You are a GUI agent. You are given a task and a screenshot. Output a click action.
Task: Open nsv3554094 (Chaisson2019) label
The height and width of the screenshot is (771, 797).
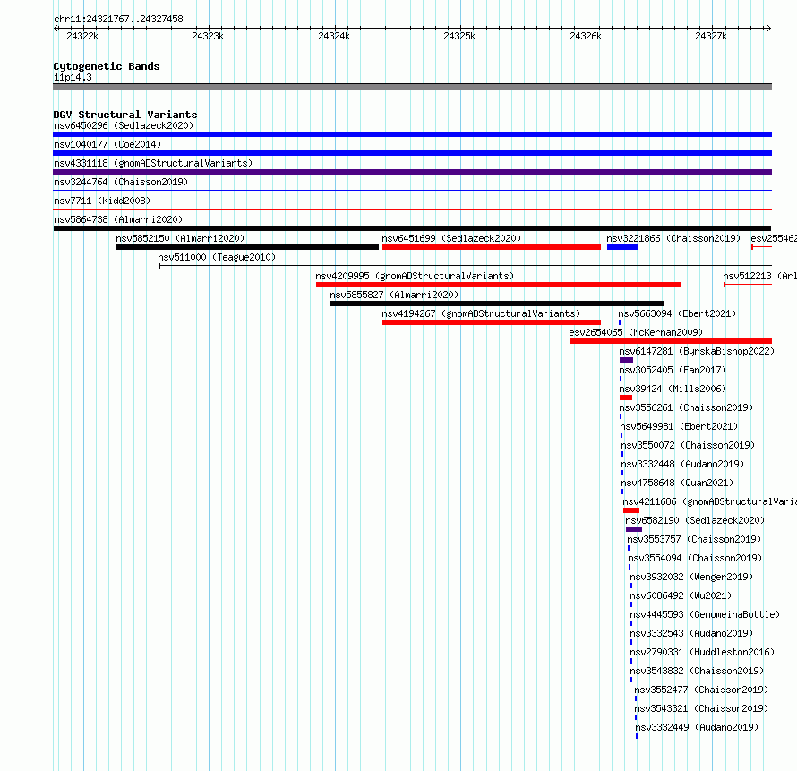point(695,558)
